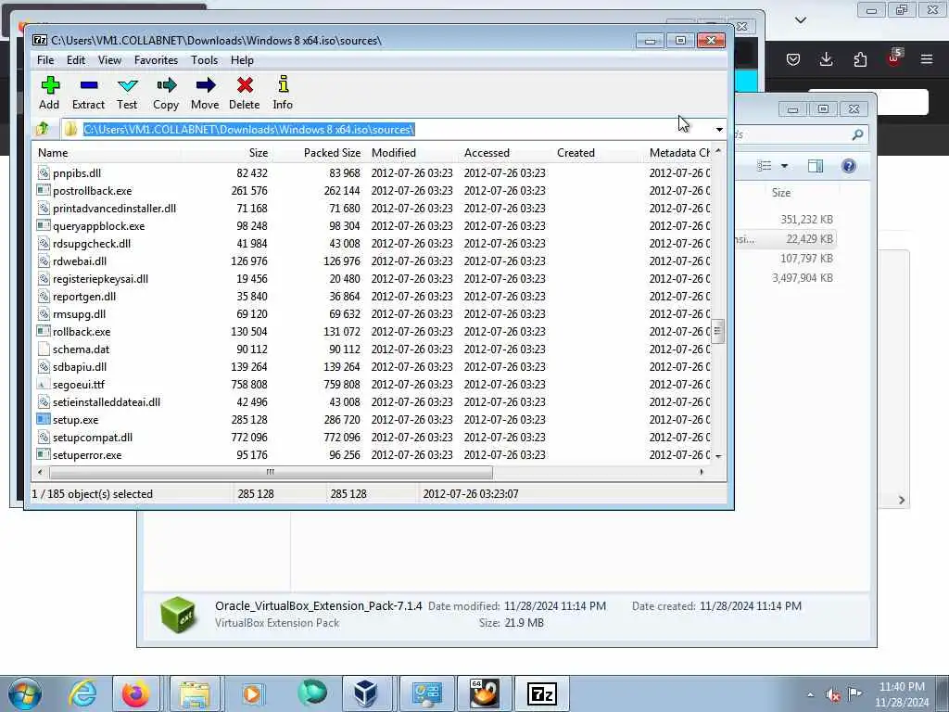Show hidden tray icons arrow
Image resolution: width=949 pixels, height=712 pixels.
click(x=810, y=694)
